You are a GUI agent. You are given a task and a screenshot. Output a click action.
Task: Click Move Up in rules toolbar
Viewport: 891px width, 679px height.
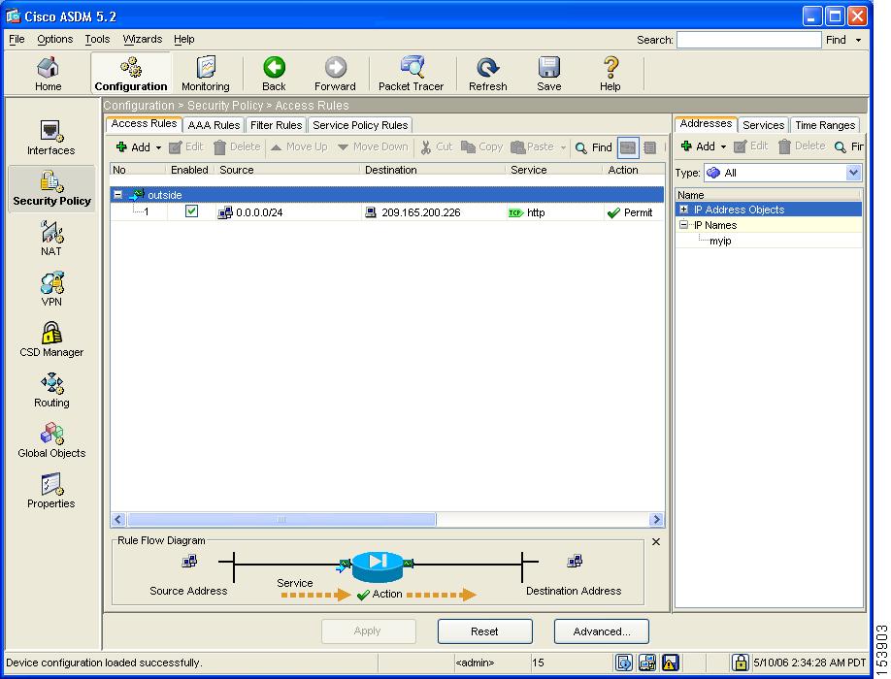tap(299, 147)
